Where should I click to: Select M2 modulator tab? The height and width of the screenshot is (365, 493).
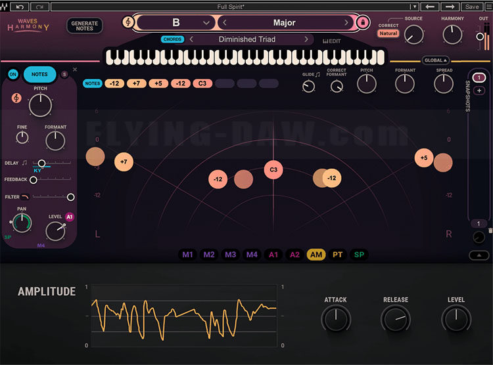pyautogui.click(x=209, y=255)
